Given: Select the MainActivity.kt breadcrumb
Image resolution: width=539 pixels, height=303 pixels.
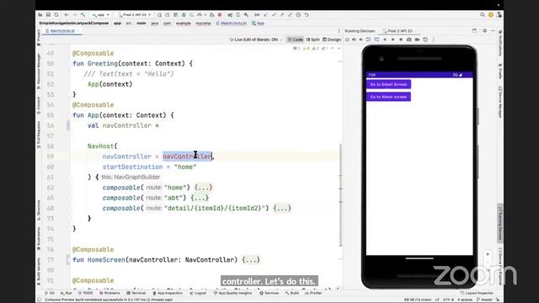Looking at the screenshot, I should (232, 23).
